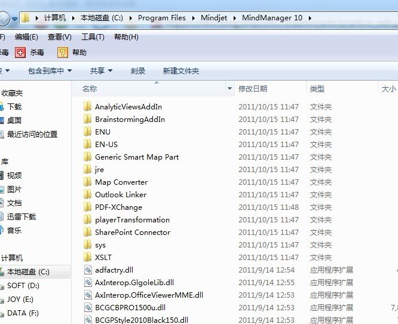398x324 pixels.
Task: Click the 应用程序扩展 type of BCGCBPRO1500u.dll
Action: (332, 307)
